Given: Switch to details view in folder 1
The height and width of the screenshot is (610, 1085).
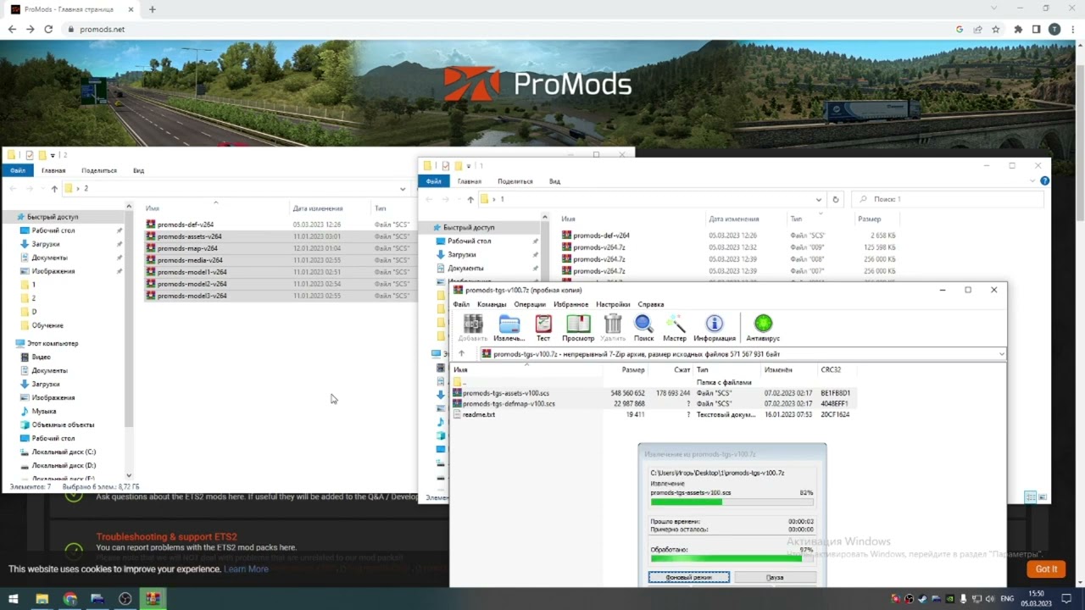Looking at the screenshot, I should click(x=1031, y=496).
